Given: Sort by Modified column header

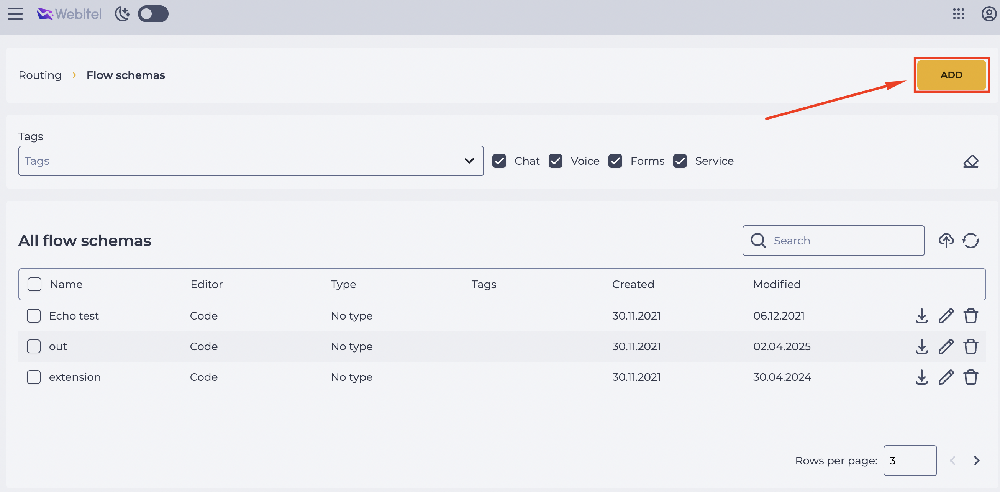Looking at the screenshot, I should tap(777, 284).
